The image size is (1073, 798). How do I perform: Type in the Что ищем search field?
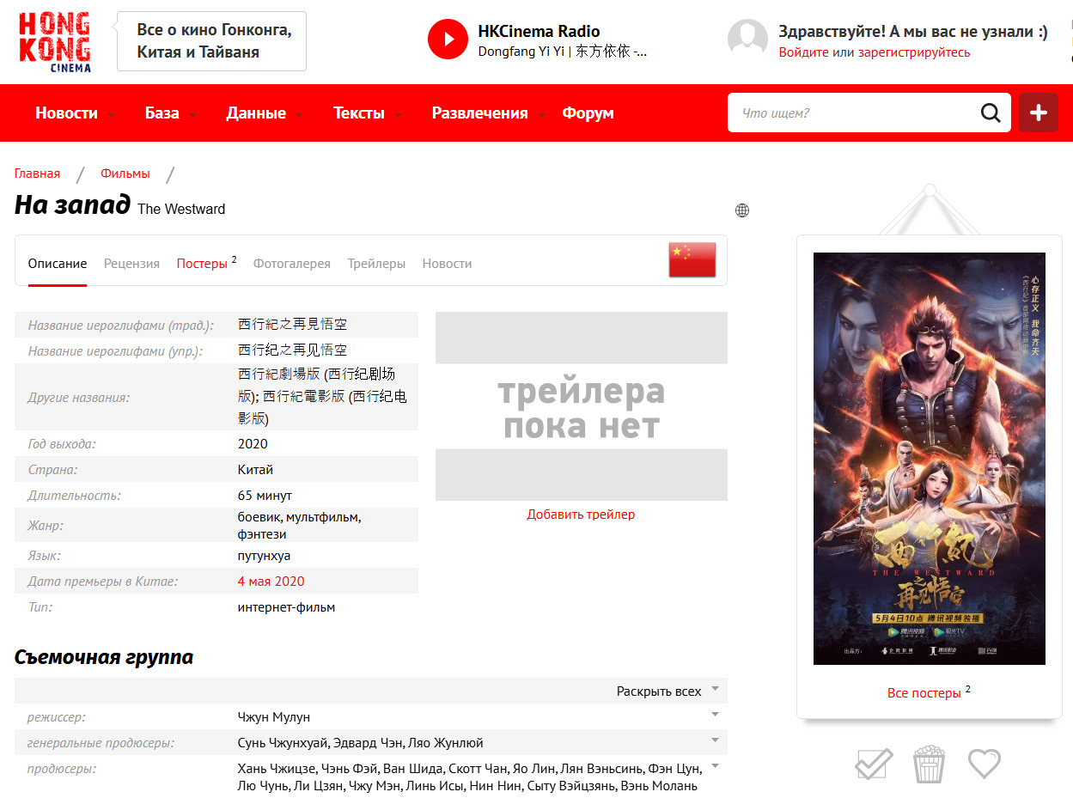(x=855, y=113)
